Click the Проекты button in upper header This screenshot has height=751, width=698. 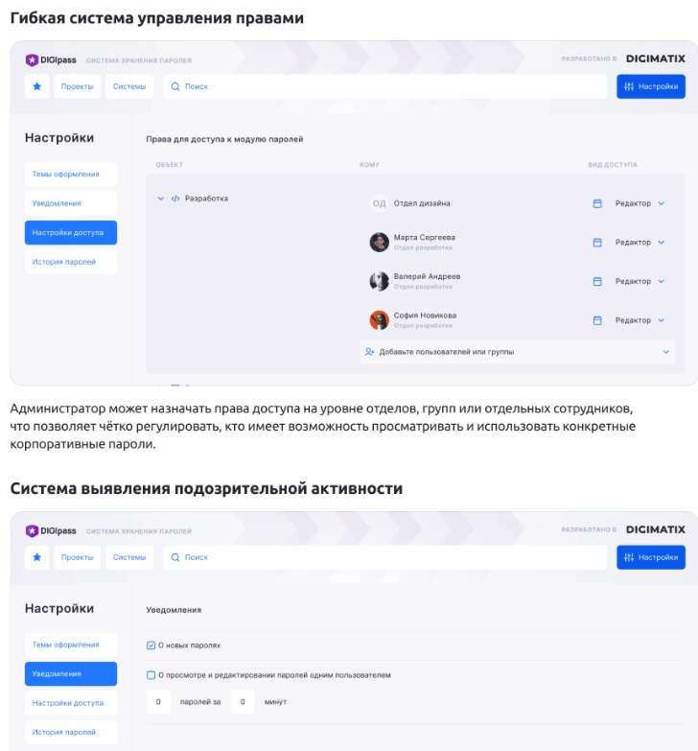77,86
